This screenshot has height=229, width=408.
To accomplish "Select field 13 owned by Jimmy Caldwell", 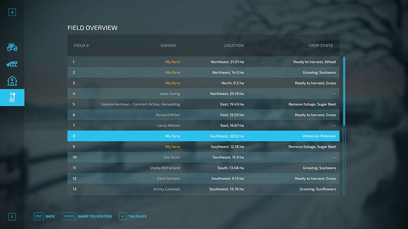I will [x=204, y=189].
